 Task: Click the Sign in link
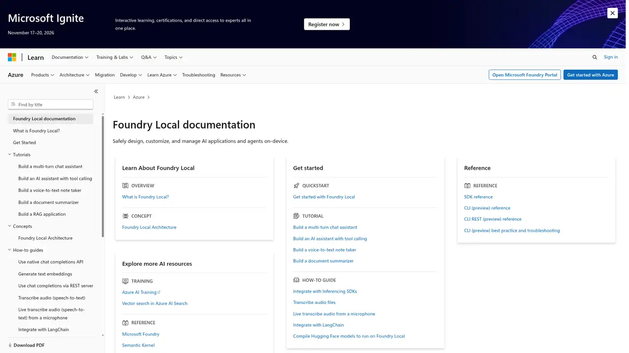[x=611, y=57]
